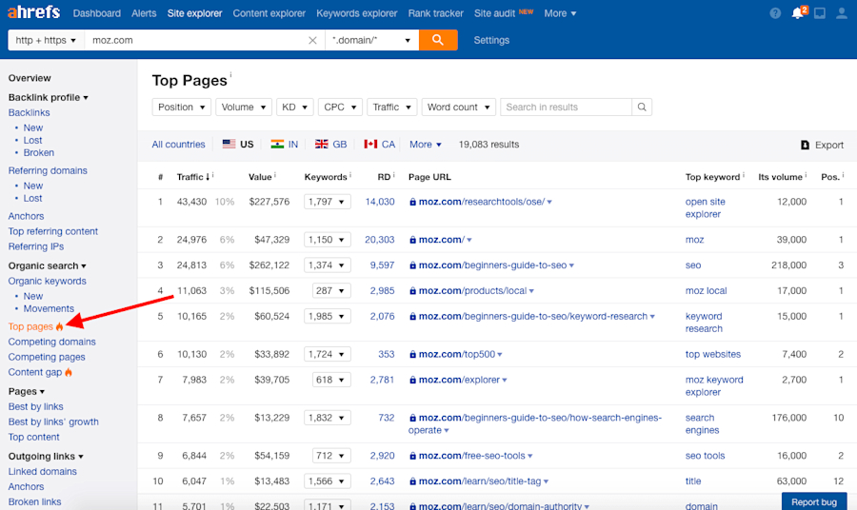Open Overview in the sidebar
857x510 pixels.
point(30,78)
